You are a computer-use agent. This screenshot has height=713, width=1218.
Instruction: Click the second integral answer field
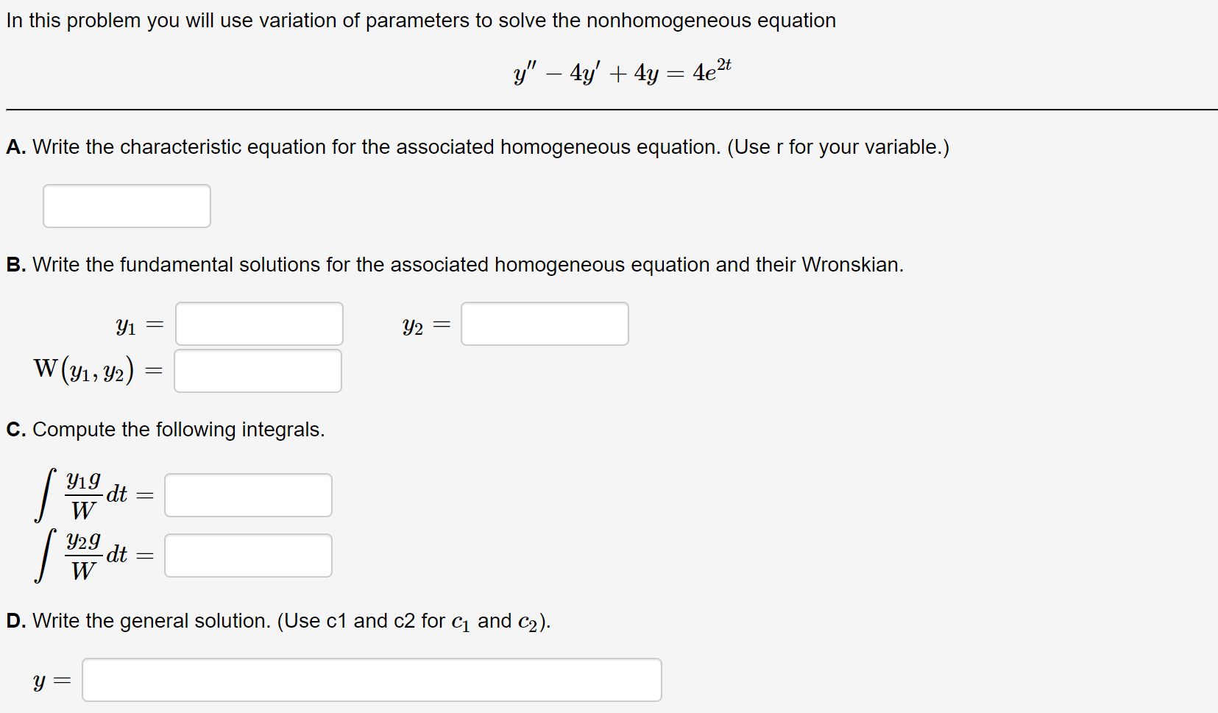tap(247, 555)
